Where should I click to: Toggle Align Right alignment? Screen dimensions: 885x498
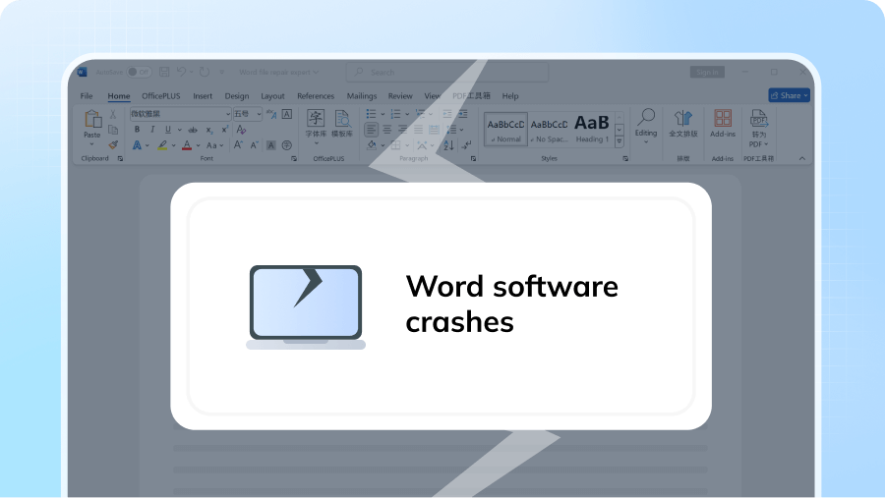(403, 130)
